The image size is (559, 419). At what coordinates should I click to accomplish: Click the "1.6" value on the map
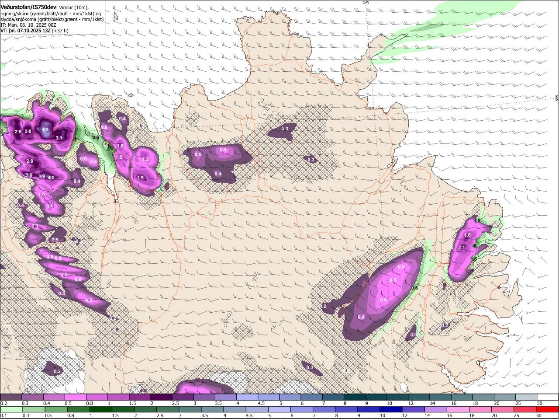coord(467,235)
